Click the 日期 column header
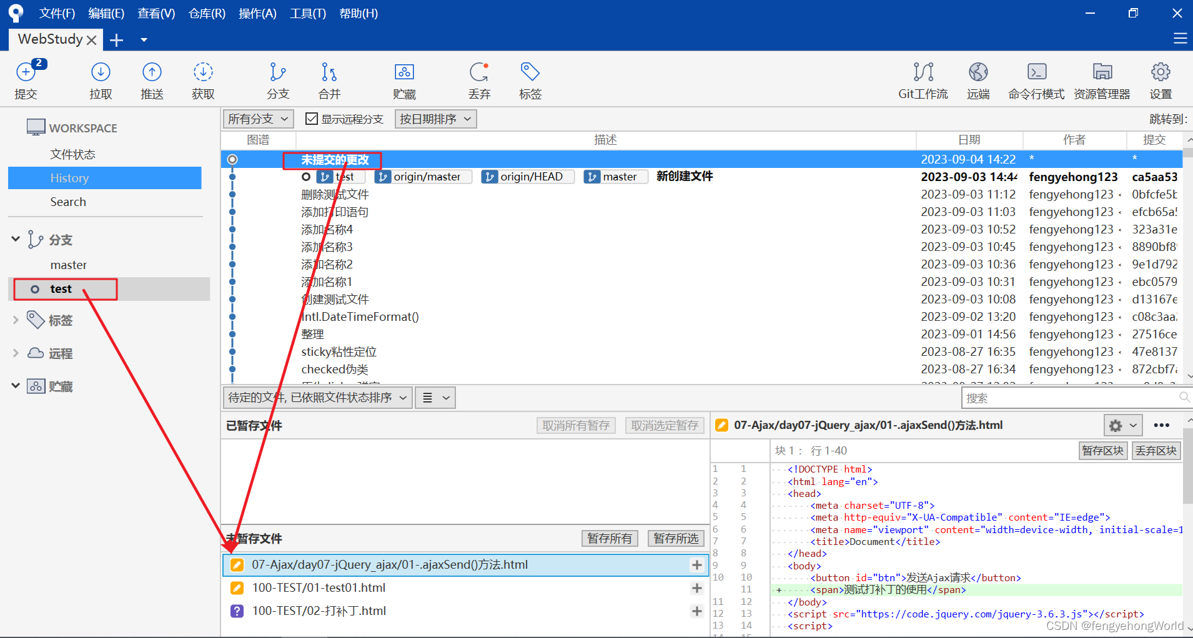This screenshot has height=638, width=1193. (969, 140)
